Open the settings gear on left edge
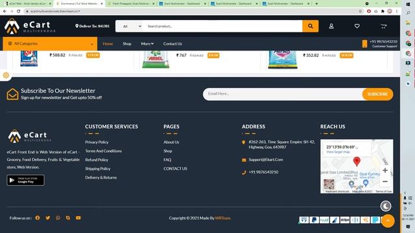Image resolution: width=415 pixels, height=233 pixels. point(6,75)
